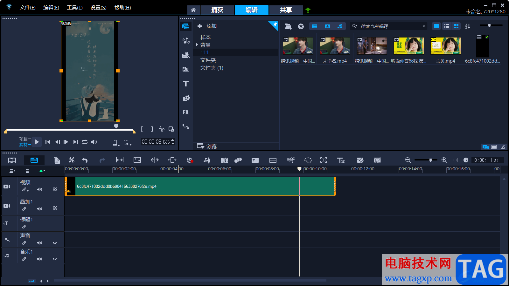
Task: Set the mark-in bracket point
Action: [142, 129]
